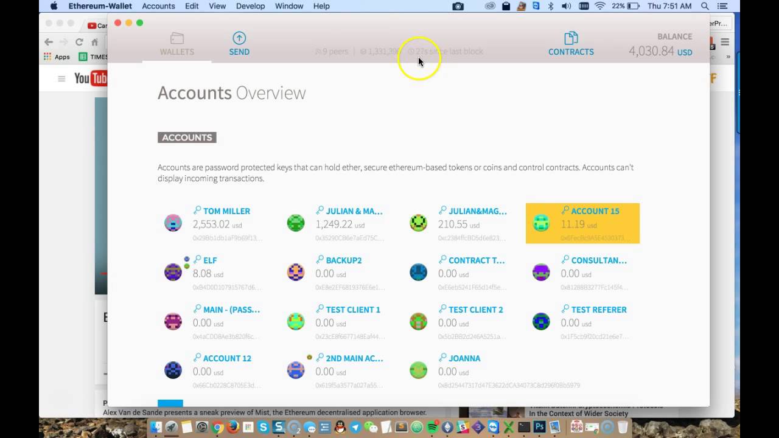Click Account 12 identicon

pos(173,370)
